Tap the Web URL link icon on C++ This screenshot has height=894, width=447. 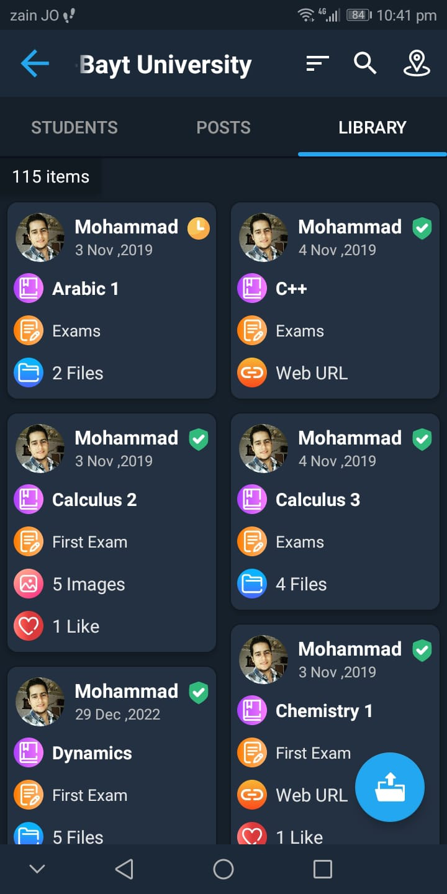pyautogui.click(x=252, y=373)
